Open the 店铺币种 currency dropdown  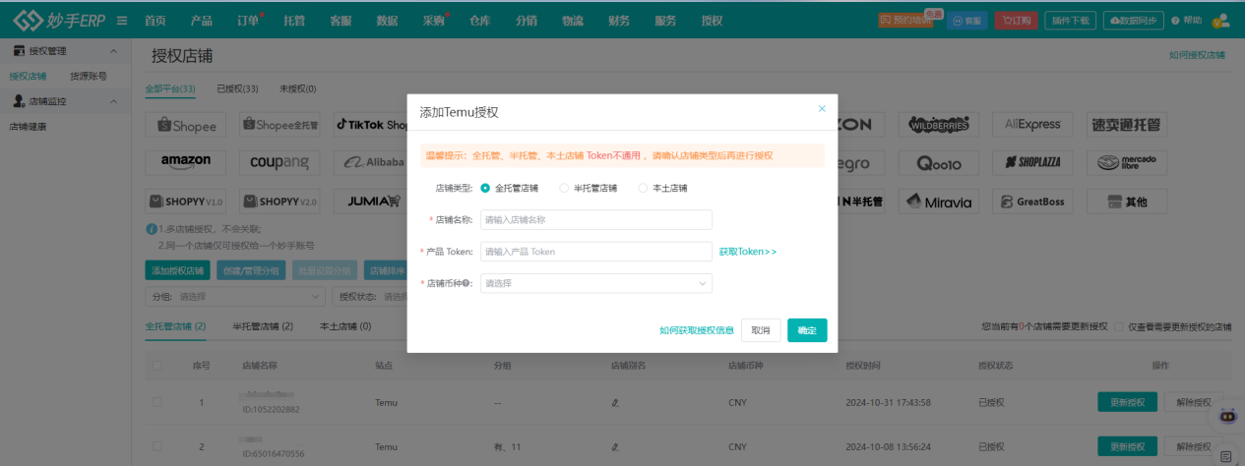(595, 283)
